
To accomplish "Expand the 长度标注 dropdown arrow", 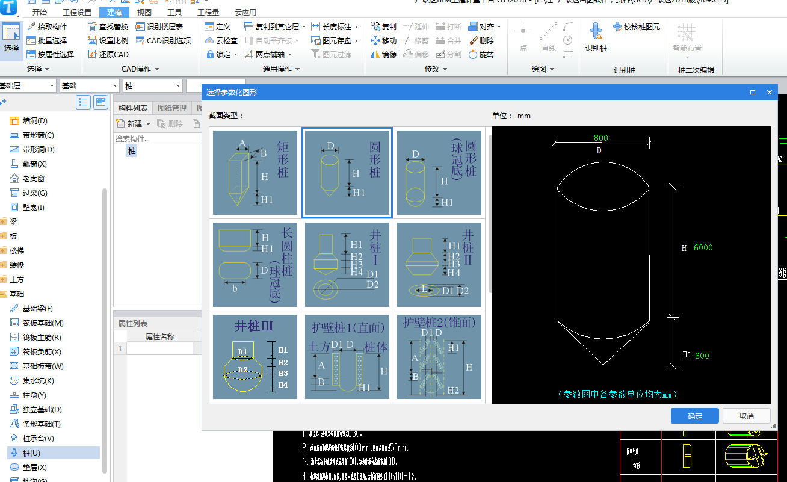I will click(356, 26).
